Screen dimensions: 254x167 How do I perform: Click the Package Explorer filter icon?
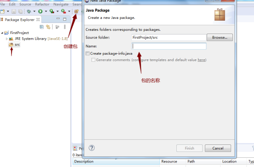coord(57,27)
